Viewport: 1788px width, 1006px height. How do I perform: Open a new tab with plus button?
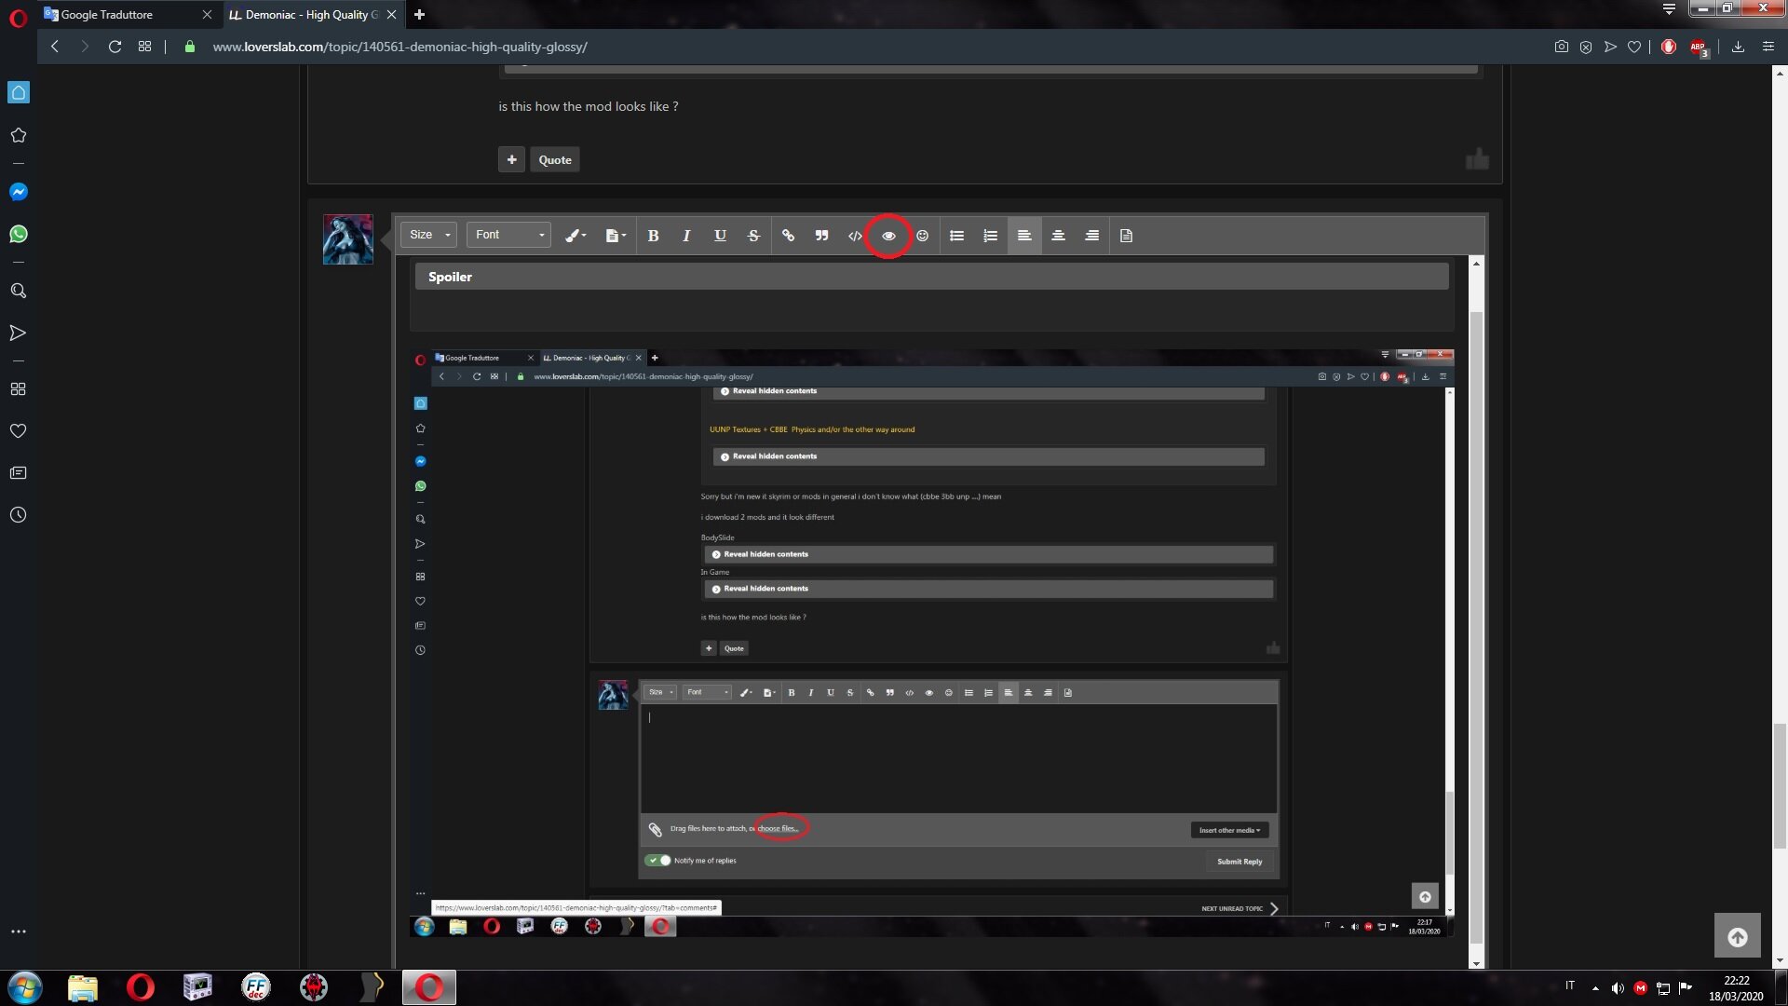point(419,14)
